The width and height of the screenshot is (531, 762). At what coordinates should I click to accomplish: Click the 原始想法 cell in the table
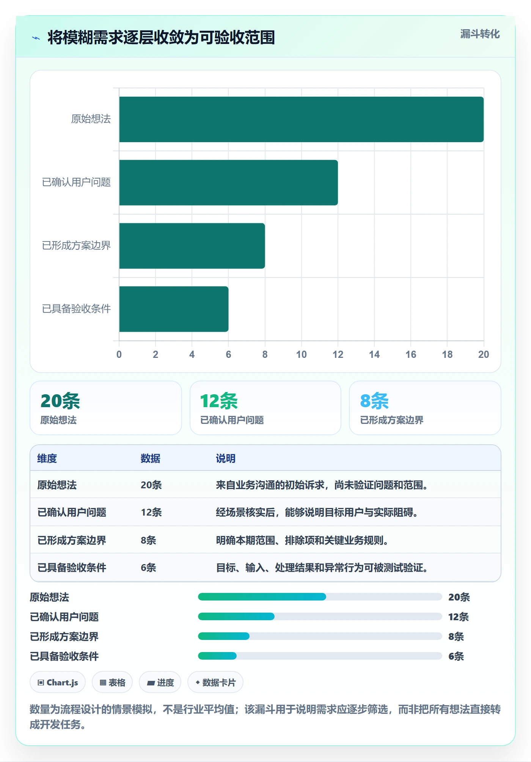pyautogui.click(x=57, y=485)
